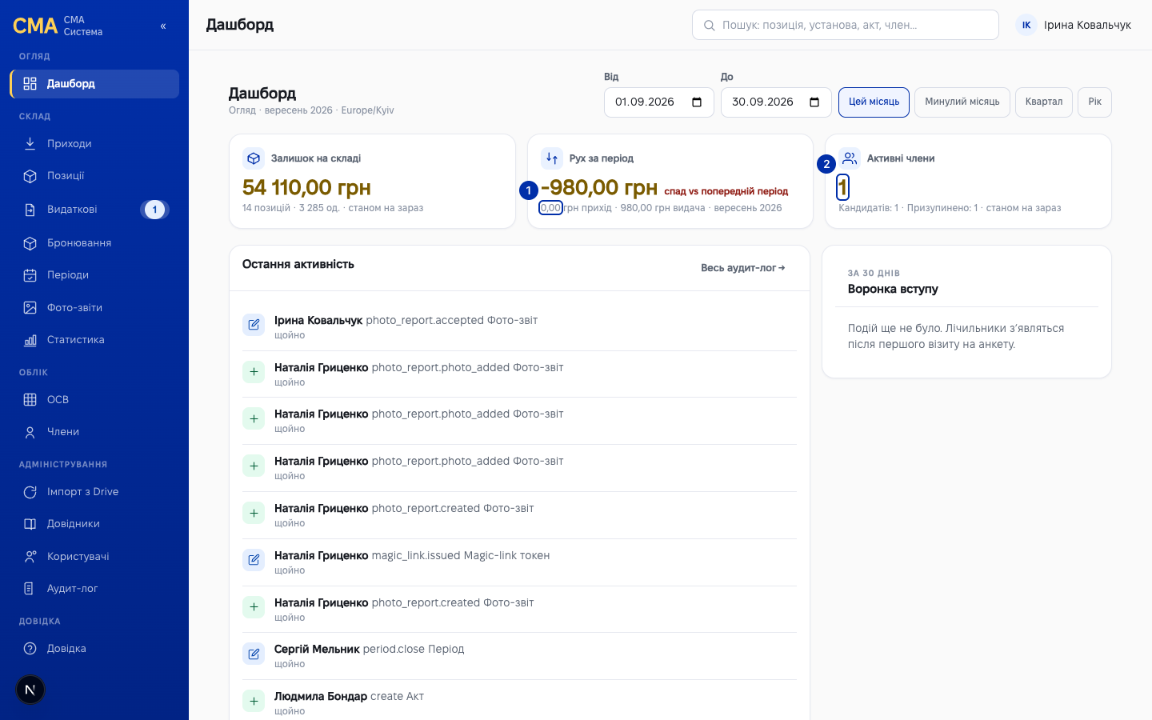The width and height of the screenshot is (1152, 720).
Task: Click the Сергій Мельник period.close activity entry
Action: point(519,656)
